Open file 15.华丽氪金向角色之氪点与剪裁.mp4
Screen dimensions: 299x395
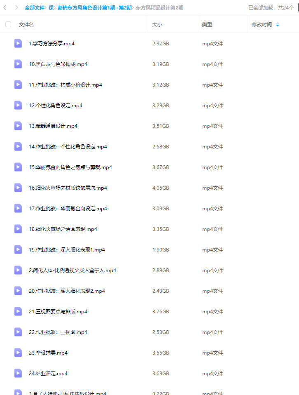[x=70, y=167]
